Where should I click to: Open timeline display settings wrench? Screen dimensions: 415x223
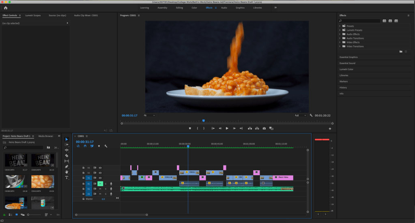pyautogui.click(x=105, y=146)
